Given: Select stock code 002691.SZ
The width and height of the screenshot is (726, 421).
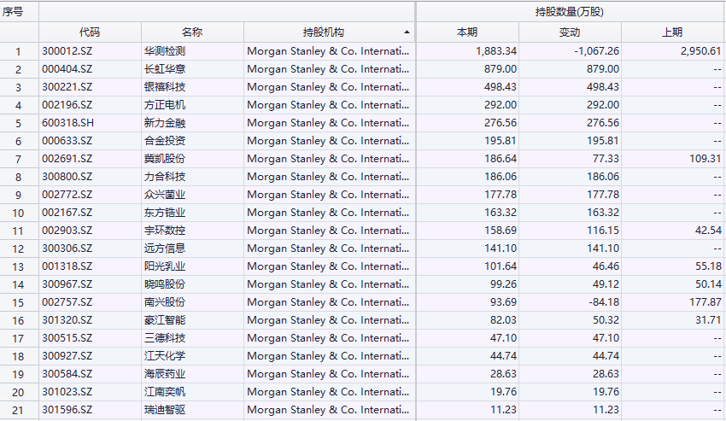Looking at the screenshot, I should click(67, 159).
